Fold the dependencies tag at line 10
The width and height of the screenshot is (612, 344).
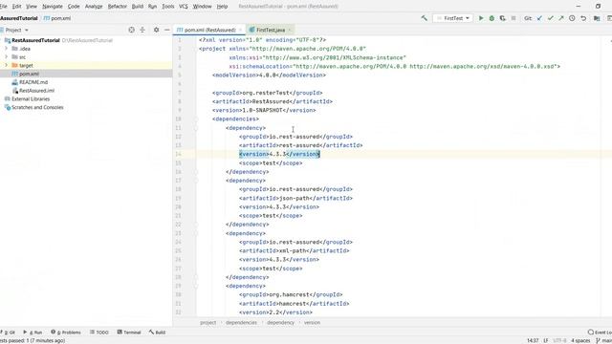(x=196, y=118)
